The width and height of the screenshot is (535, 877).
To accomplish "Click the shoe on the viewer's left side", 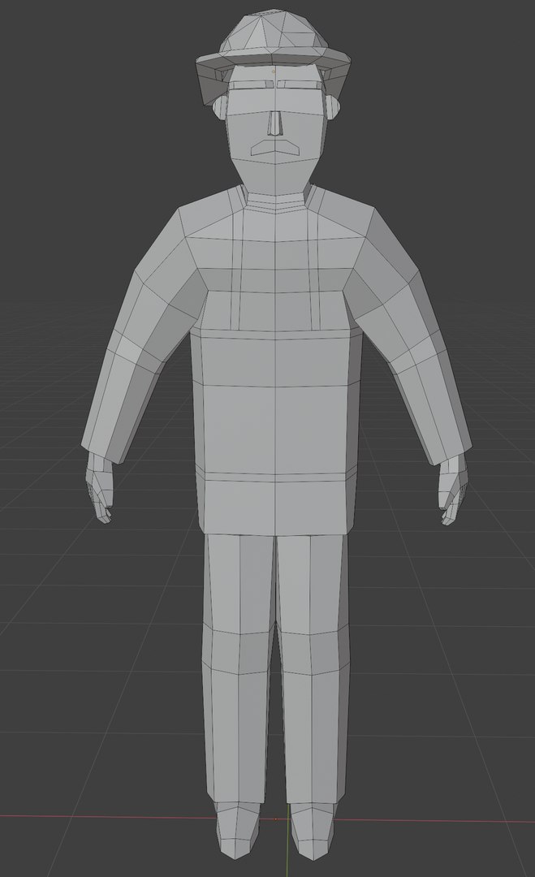I will 236,831.
